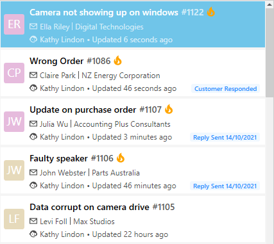274x244 pixels.
Task: Click the LF avatar for Levi Foll
Action: coord(14,219)
